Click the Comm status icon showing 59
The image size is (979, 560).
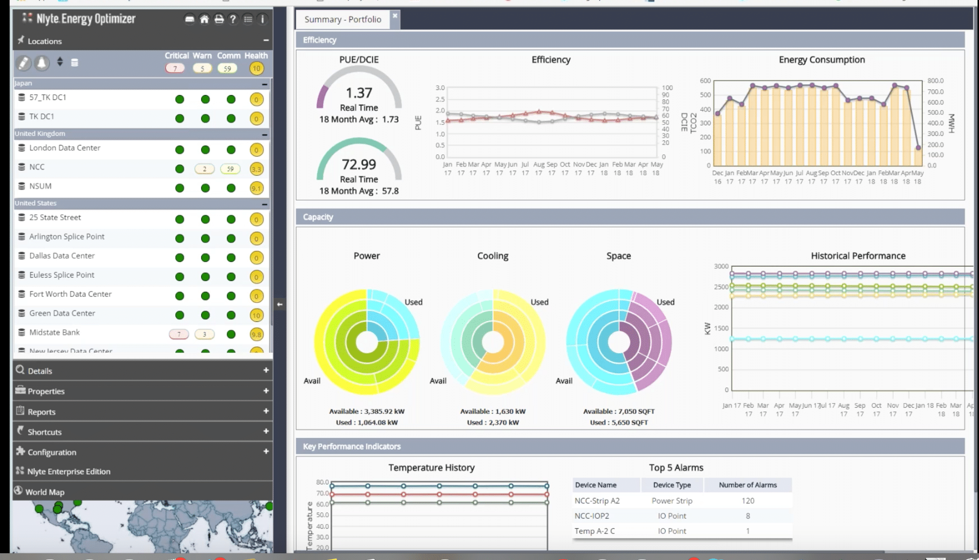(228, 68)
